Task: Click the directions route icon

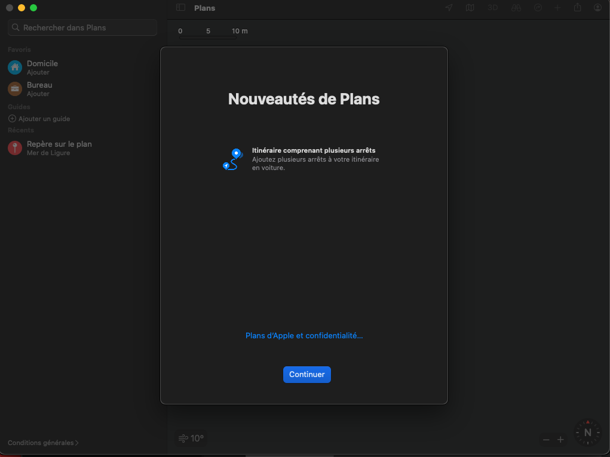Action: point(538,8)
